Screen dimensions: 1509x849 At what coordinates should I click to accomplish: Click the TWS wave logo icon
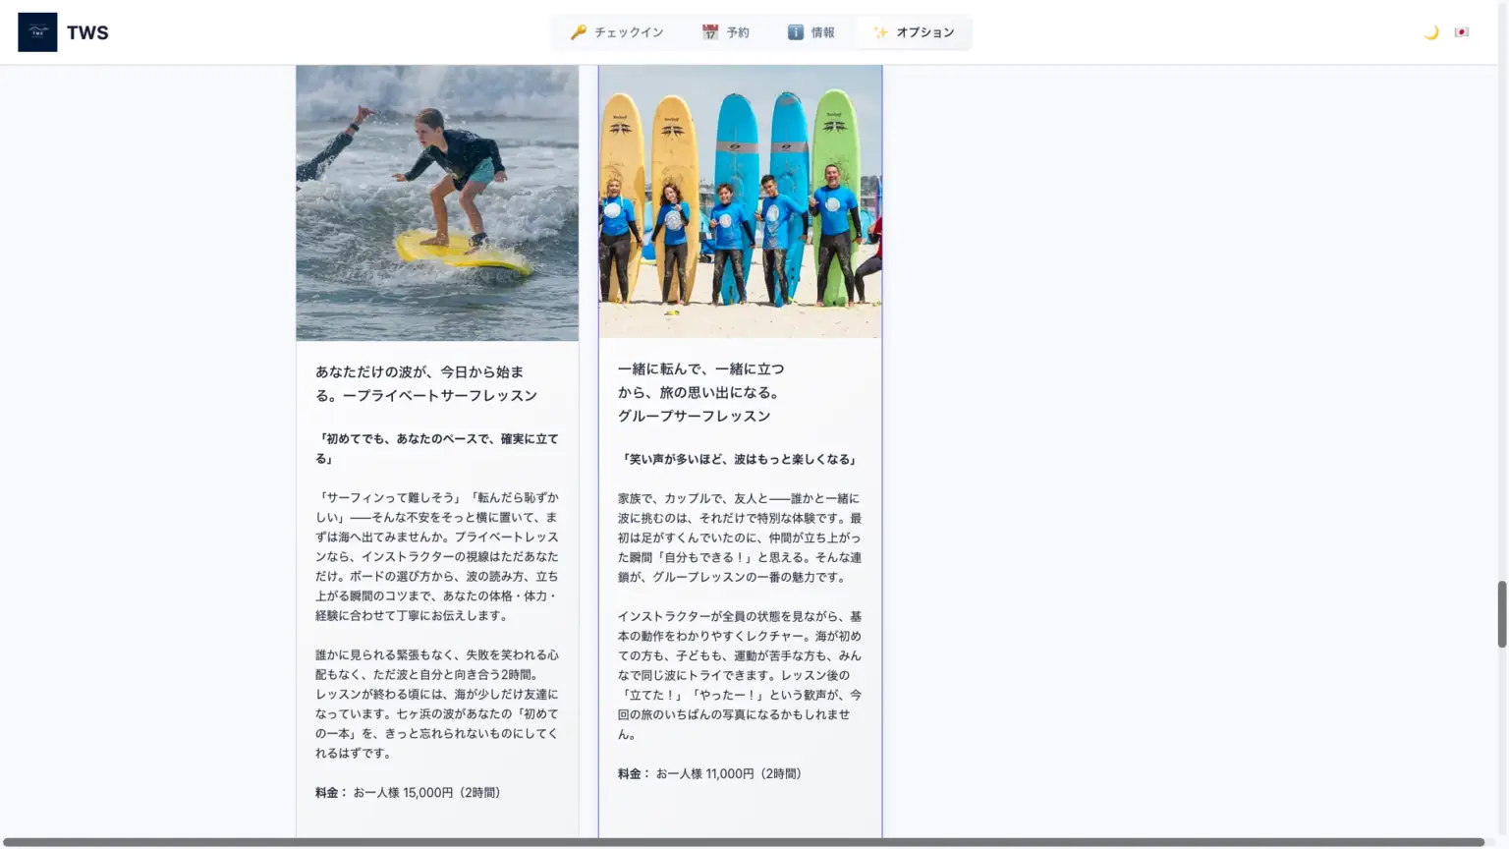(37, 32)
